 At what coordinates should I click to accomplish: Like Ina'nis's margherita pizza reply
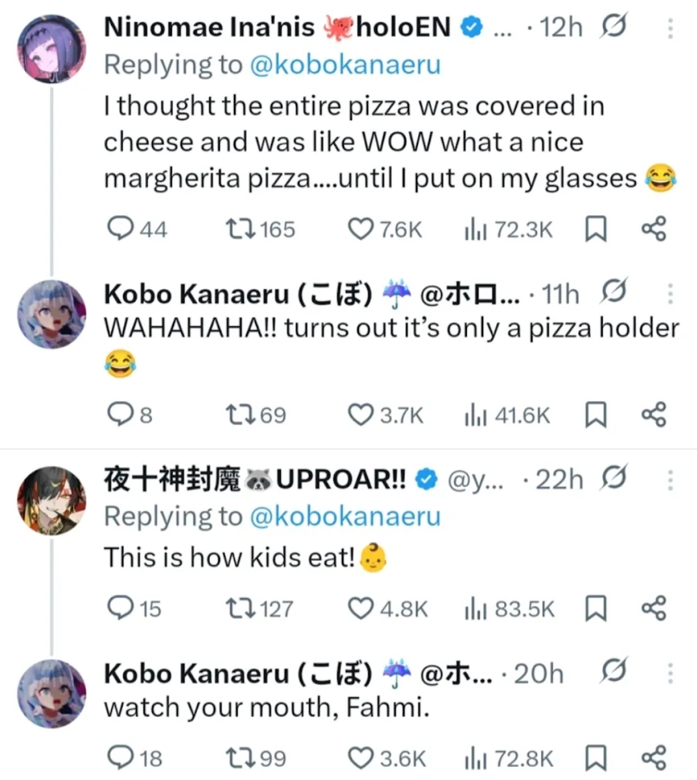click(360, 229)
